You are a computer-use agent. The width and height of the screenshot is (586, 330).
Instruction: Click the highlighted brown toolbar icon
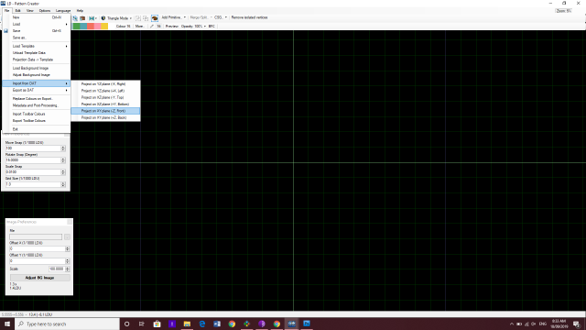155,18
